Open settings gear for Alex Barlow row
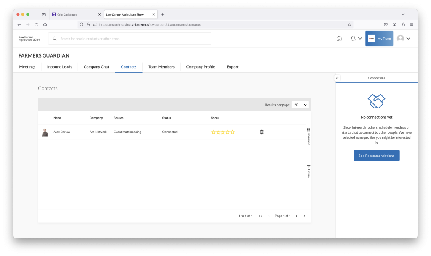The width and height of the screenshot is (431, 256). (x=262, y=132)
